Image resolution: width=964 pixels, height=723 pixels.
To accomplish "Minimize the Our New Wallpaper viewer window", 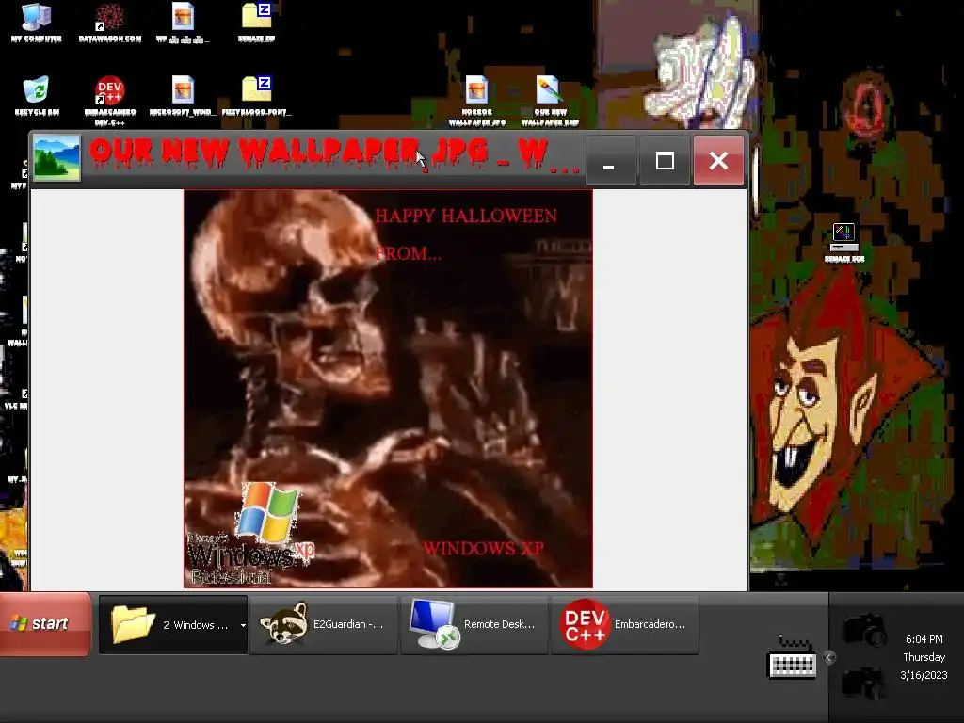I will pyautogui.click(x=611, y=160).
